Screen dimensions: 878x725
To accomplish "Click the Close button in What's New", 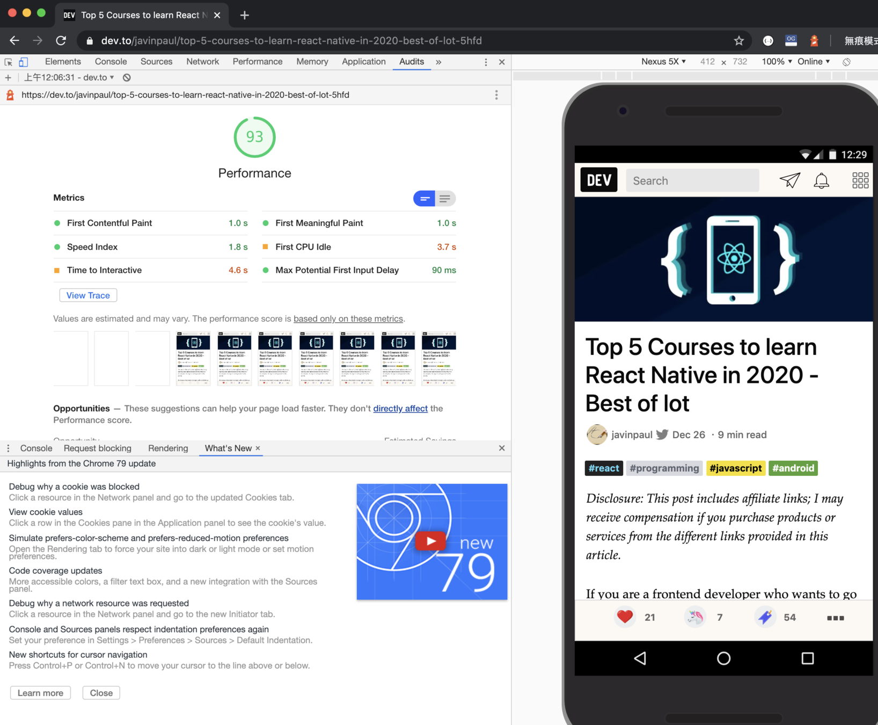I will (x=101, y=693).
